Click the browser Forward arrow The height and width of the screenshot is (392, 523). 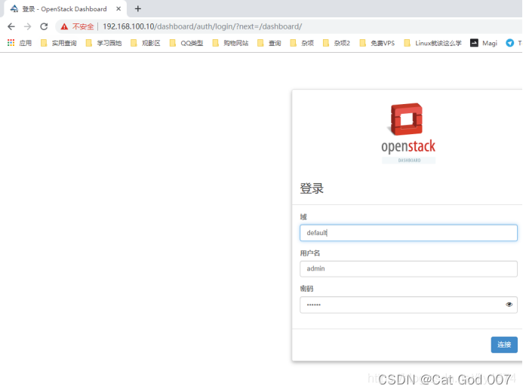coord(28,26)
